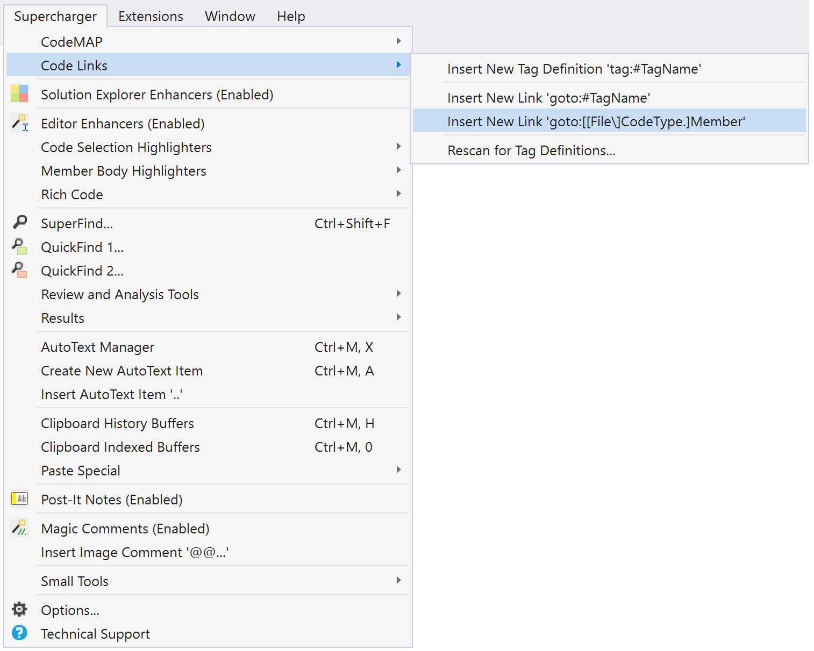Open the CodeMAP menu entry
This screenshot has width=814, height=651.
click(208, 42)
